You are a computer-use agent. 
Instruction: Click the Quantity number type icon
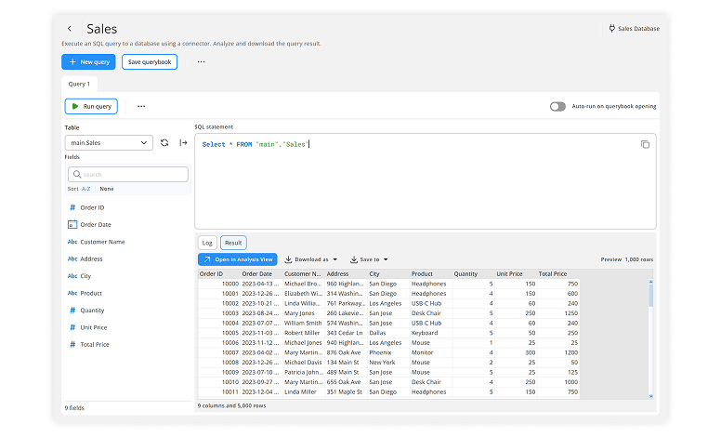[72, 310]
